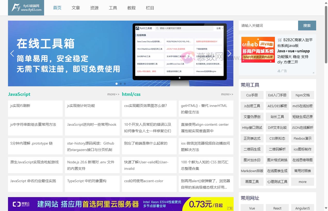Open the Css手册 tool
The image size is (328, 211).
(x=252, y=95)
